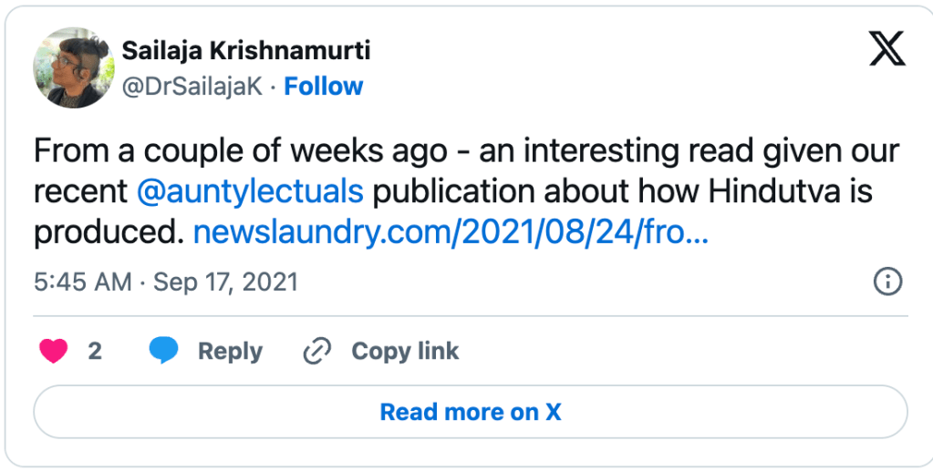Screen dimensions: 933x471
Task: Open the @DrSailajaK handle link
Action: tap(194, 87)
